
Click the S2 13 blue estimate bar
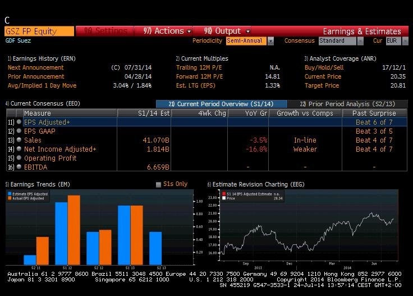155,248
